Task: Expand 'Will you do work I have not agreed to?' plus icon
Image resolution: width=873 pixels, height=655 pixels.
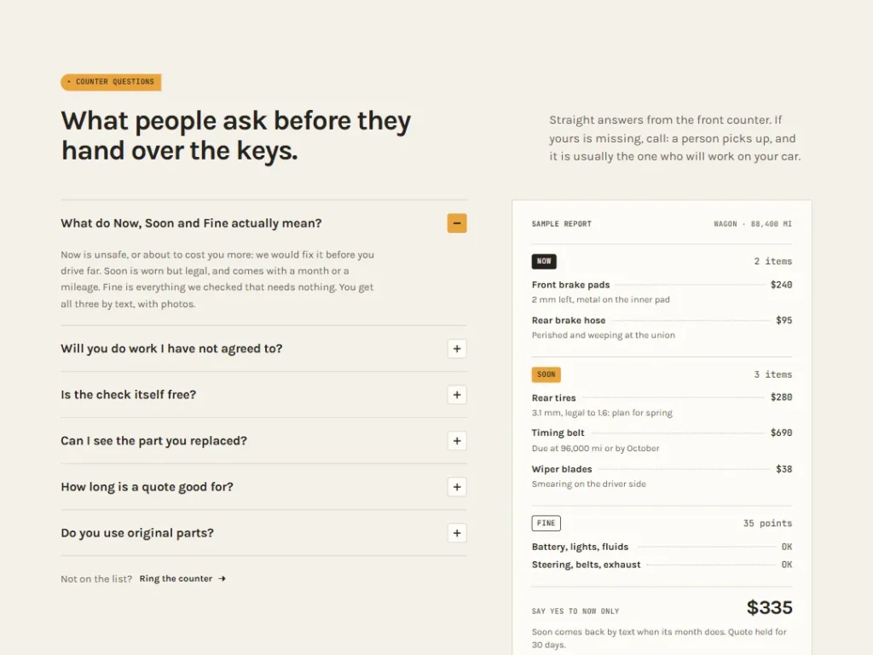Action: tap(457, 349)
